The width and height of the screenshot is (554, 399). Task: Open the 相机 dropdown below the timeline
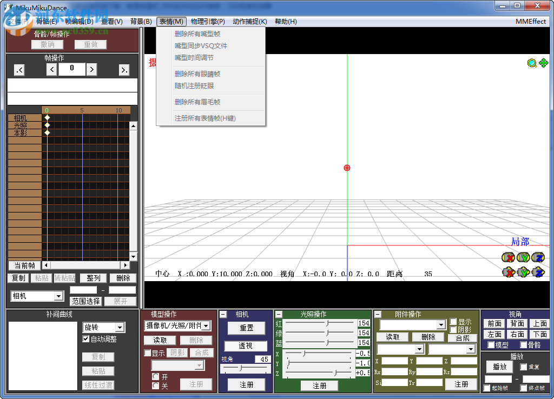tap(58, 296)
